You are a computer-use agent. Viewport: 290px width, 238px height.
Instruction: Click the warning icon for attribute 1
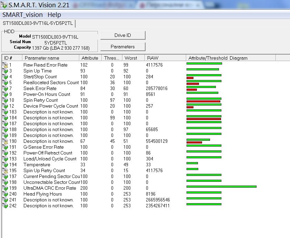5,65
